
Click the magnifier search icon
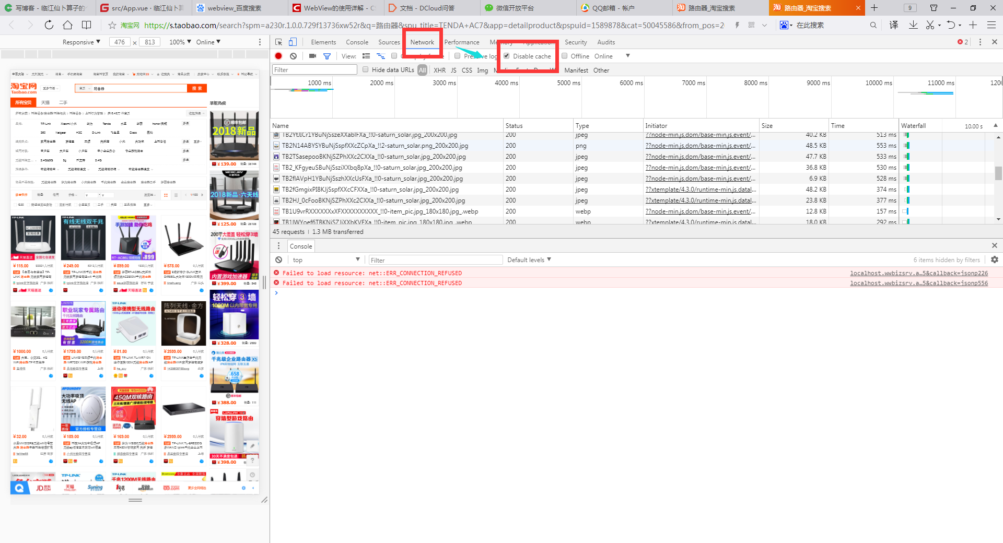pos(873,25)
